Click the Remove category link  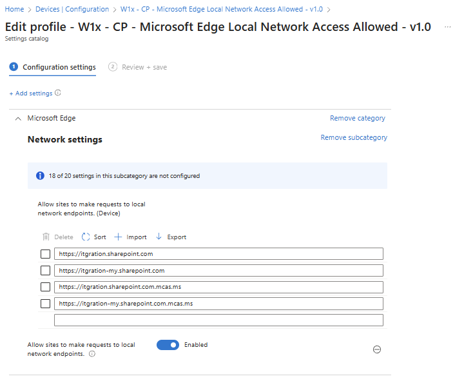[357, 119]
